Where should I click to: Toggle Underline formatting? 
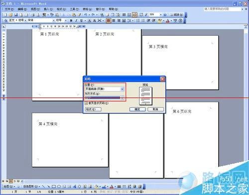(82, 20)
